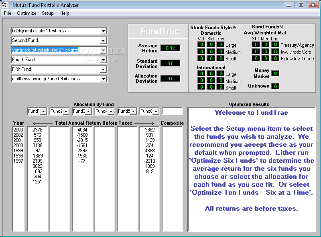Expand the Fourth Fund dropdown
The height and width of the screenshot is (237, 321).
[x=103, y=60]
